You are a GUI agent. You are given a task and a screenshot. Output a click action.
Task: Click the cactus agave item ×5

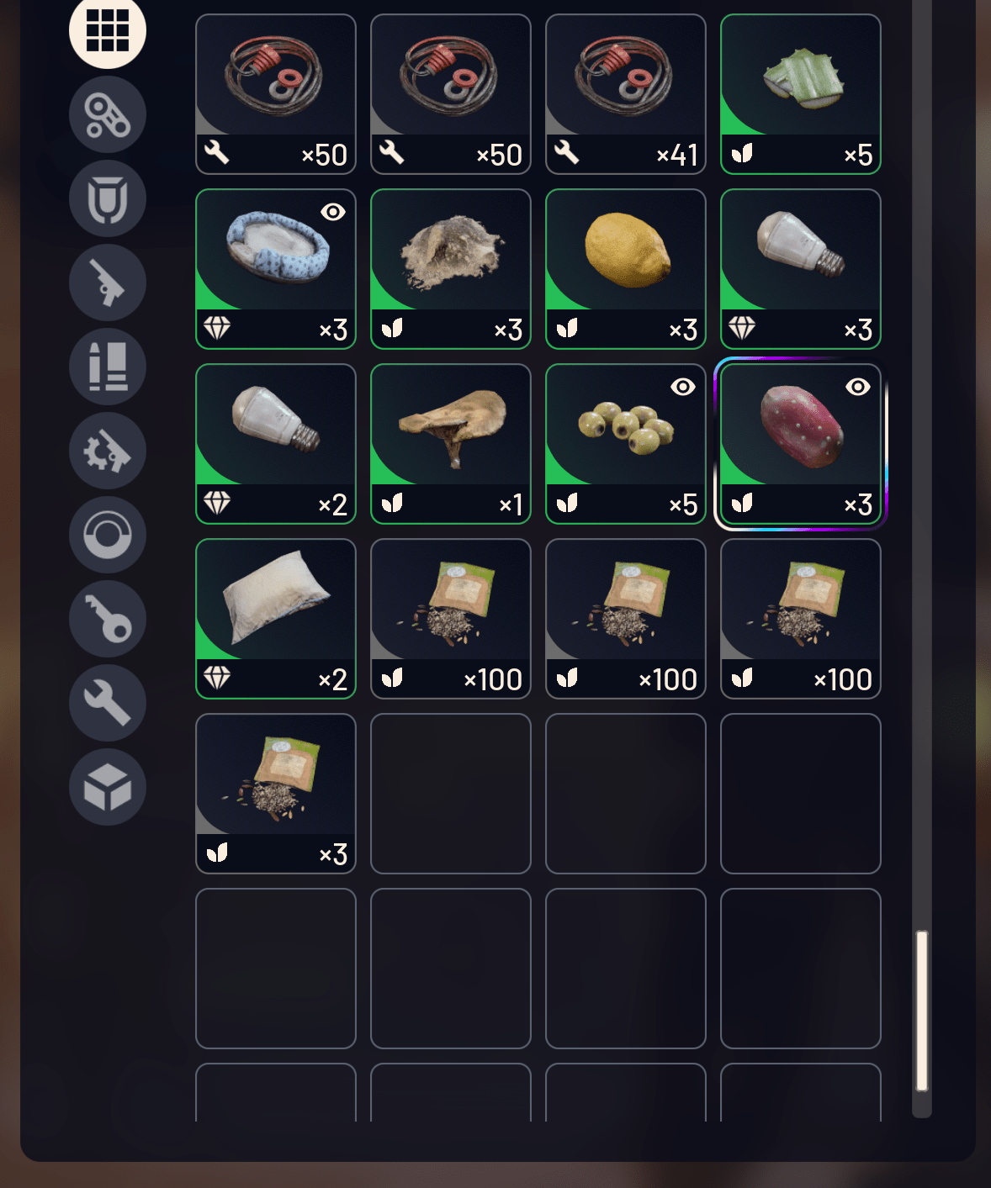tap(801, 94)
